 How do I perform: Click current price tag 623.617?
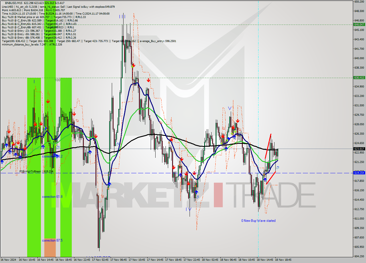(x=359, y=149)
